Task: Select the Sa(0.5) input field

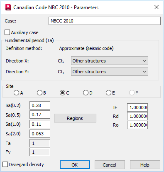Action: pos(40,115)
